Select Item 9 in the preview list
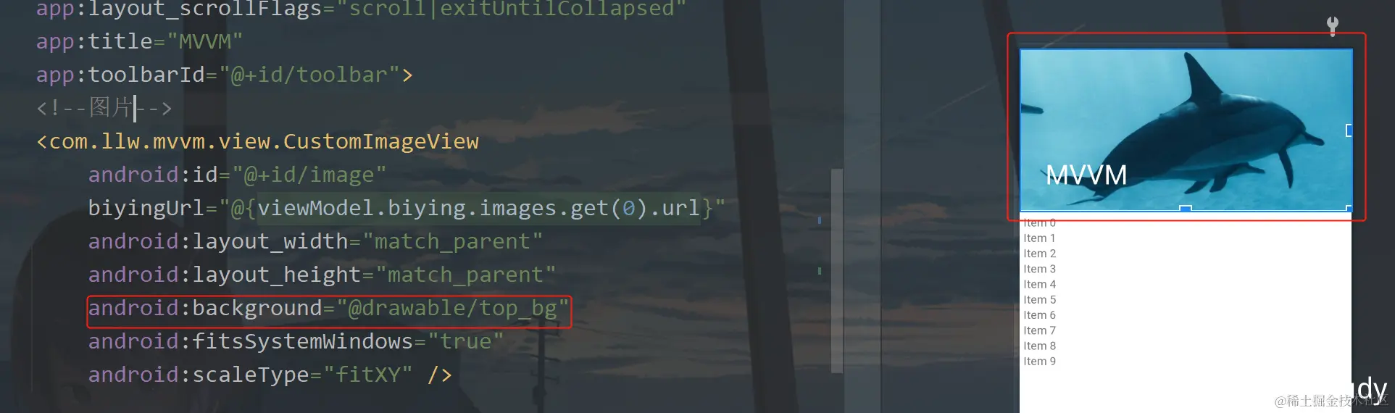The width and height of the screenshot is (1395, 413). 1039,362
